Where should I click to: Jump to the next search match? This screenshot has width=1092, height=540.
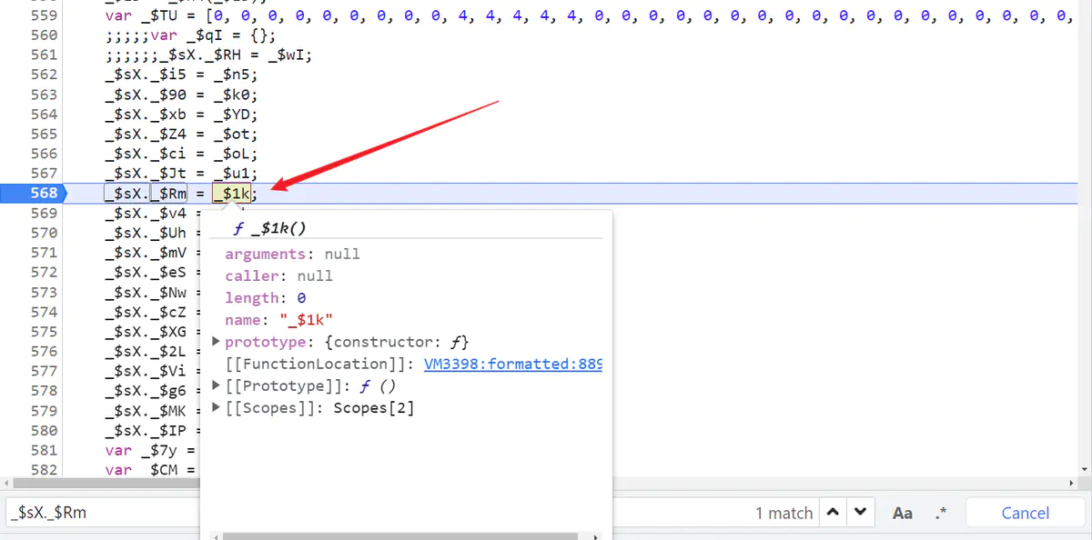coord(860,513)
